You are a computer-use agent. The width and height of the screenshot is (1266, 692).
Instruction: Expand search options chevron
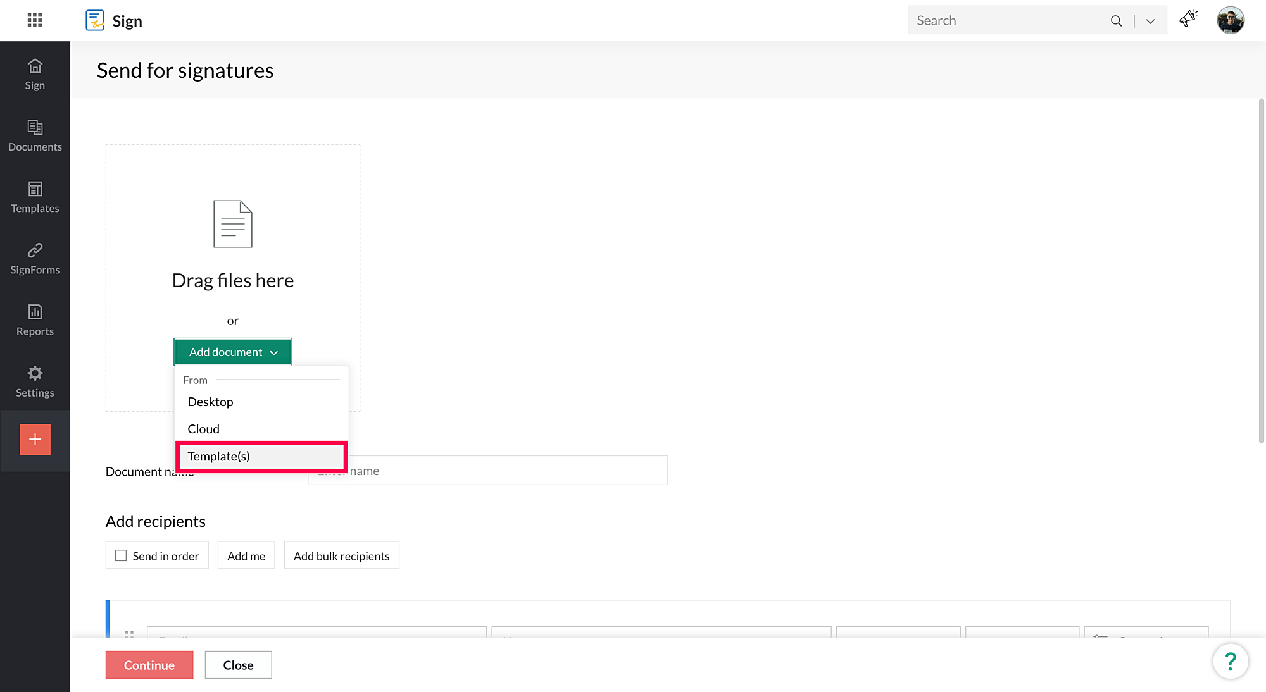1150,21
